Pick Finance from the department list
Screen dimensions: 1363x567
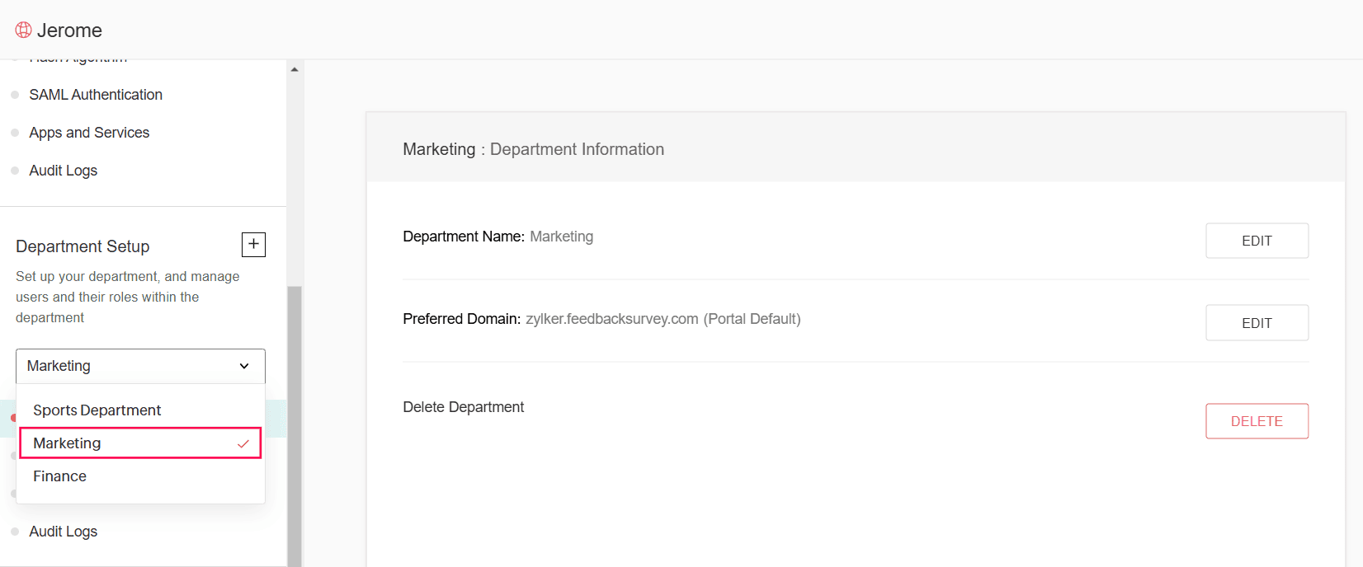click(x=60, y=476)
